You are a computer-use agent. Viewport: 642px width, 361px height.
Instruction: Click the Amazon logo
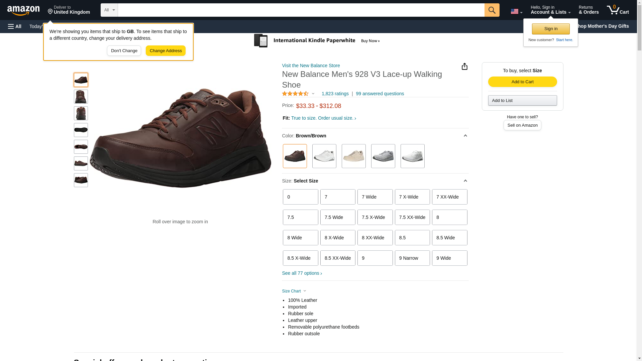(x=23, y=10)
